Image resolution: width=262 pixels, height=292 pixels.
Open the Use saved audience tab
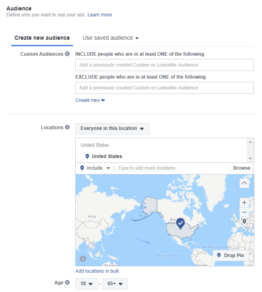(110, 38)
